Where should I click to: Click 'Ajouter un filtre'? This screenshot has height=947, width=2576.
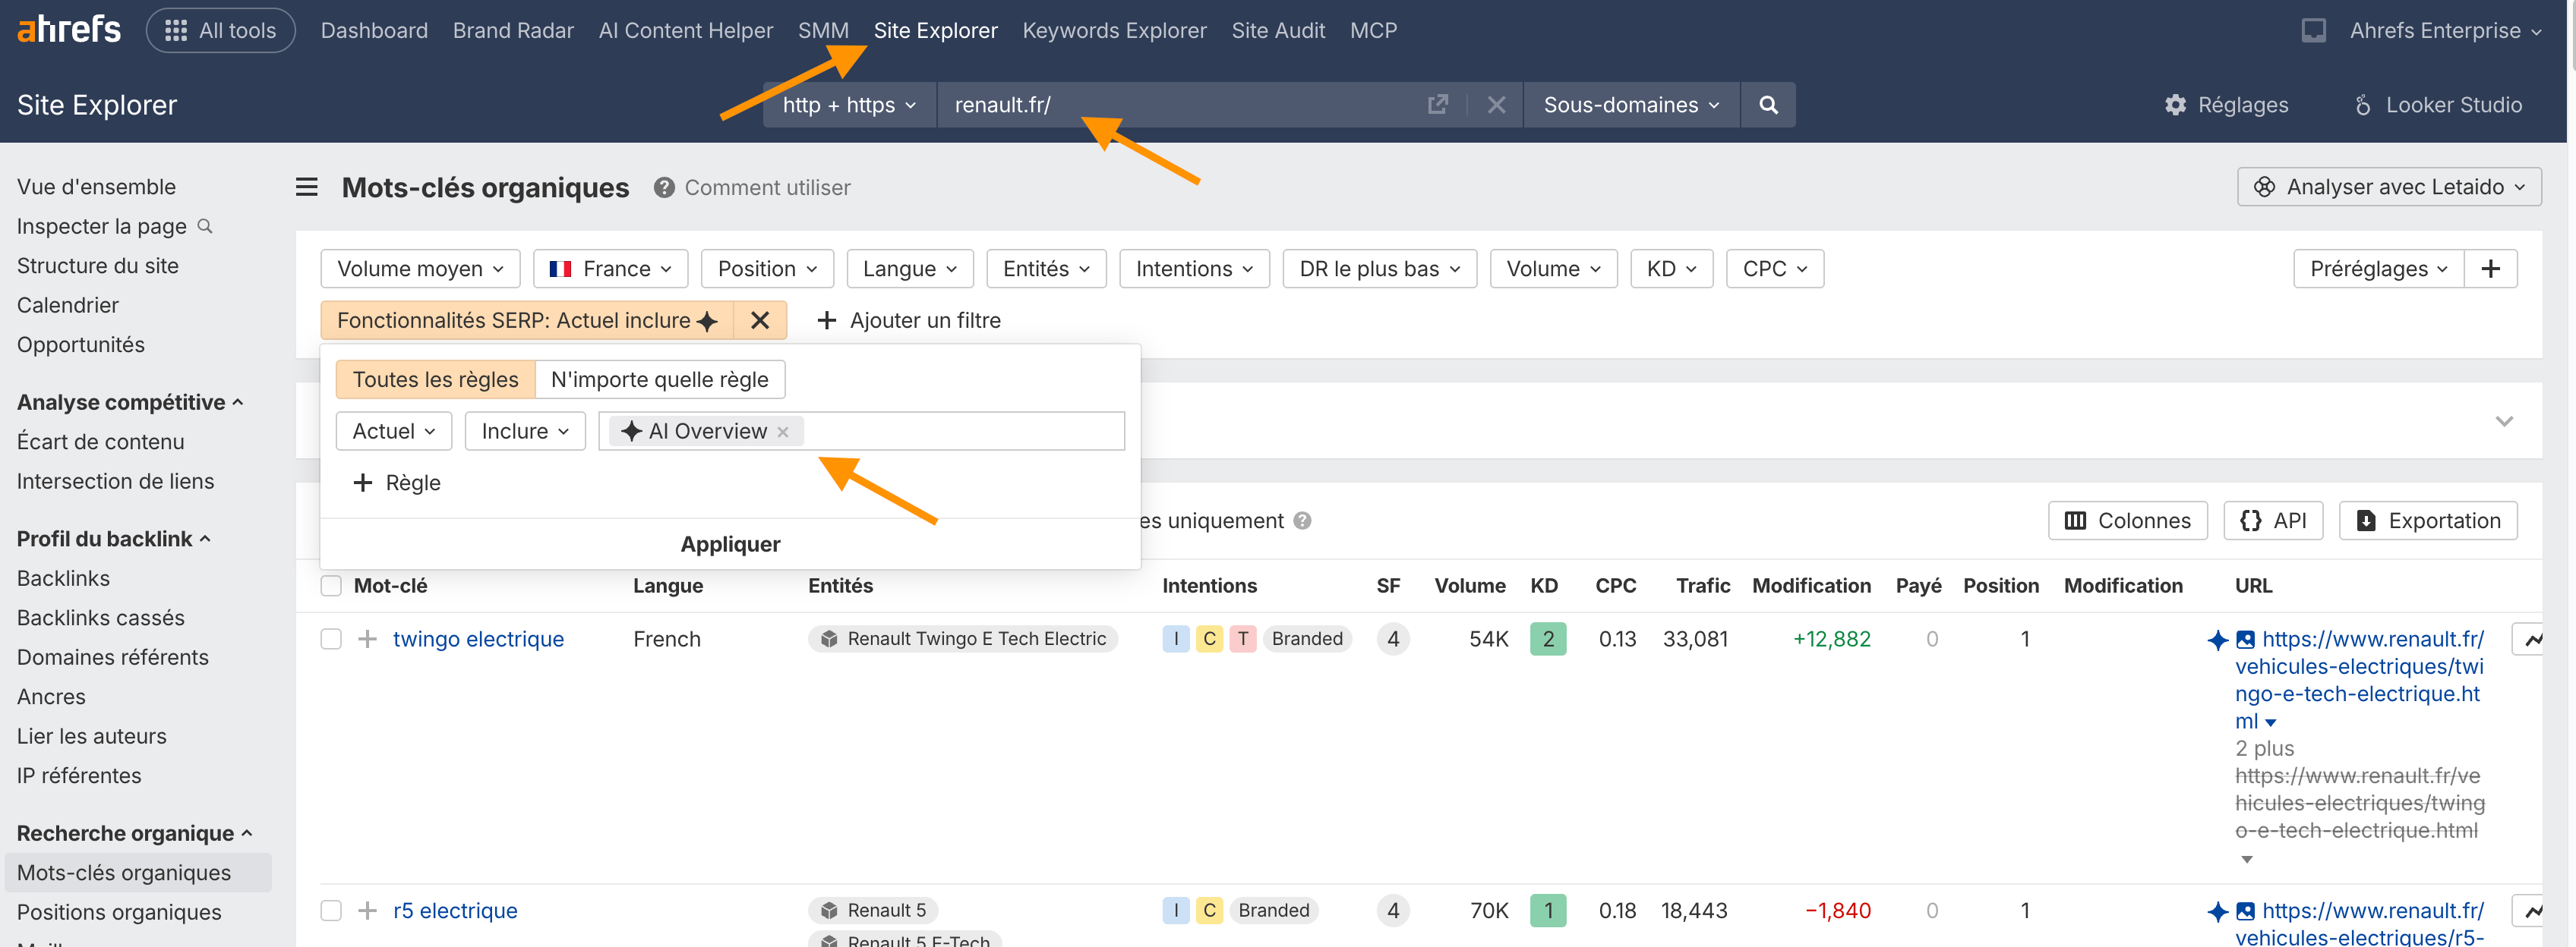(x=908, y=321)
